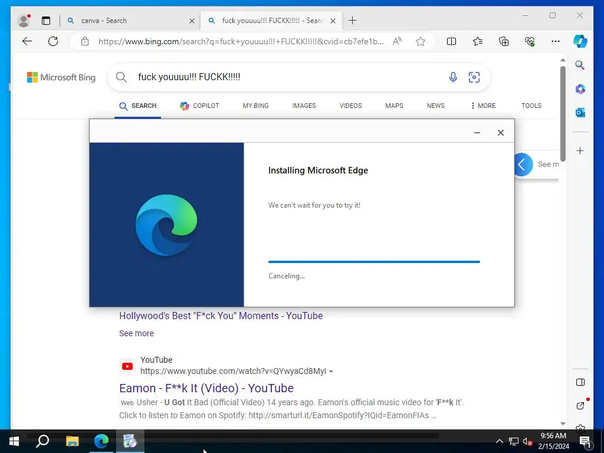Image resolution: width=604 pixels, height=453 pixels.
Task: Click the scrollbar up arrow
Action: coord(563,60)
